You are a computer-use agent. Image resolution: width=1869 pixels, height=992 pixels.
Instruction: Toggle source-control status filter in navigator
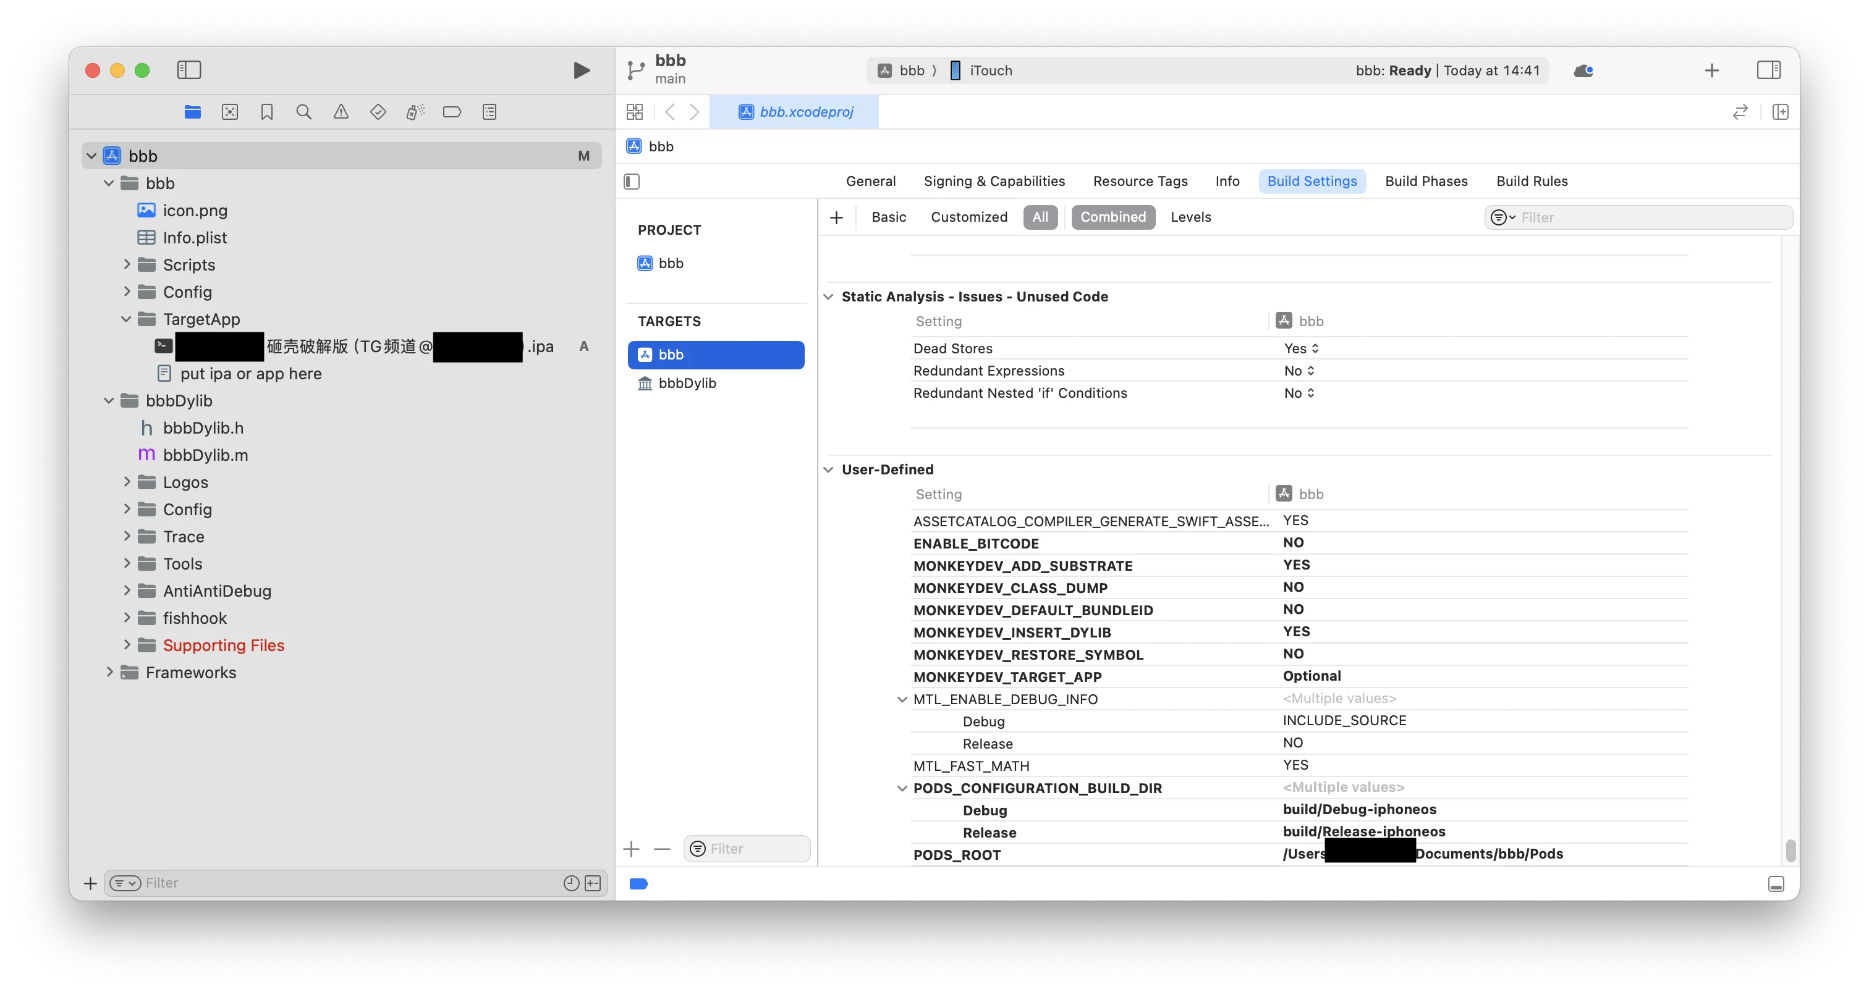click(x=593, y=883)
